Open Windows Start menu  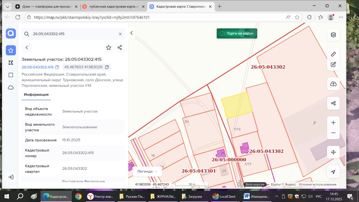coord(6,196)
